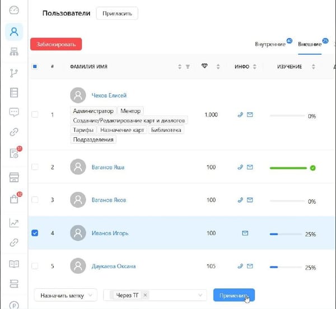Open the store front icon in sidebar
This screenshot has width=336, height=309.
pyautogui.click(x=14, y=177)
